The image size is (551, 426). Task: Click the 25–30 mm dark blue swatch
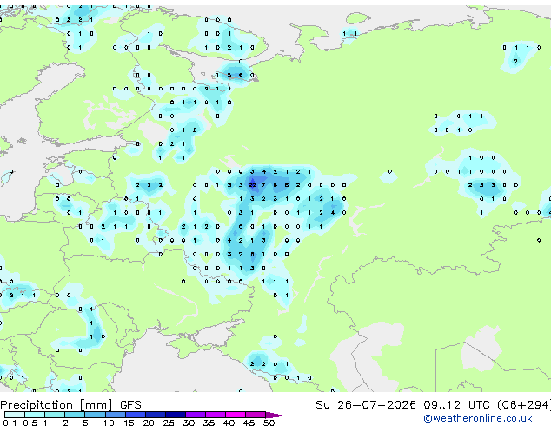[x=175, y=415]
